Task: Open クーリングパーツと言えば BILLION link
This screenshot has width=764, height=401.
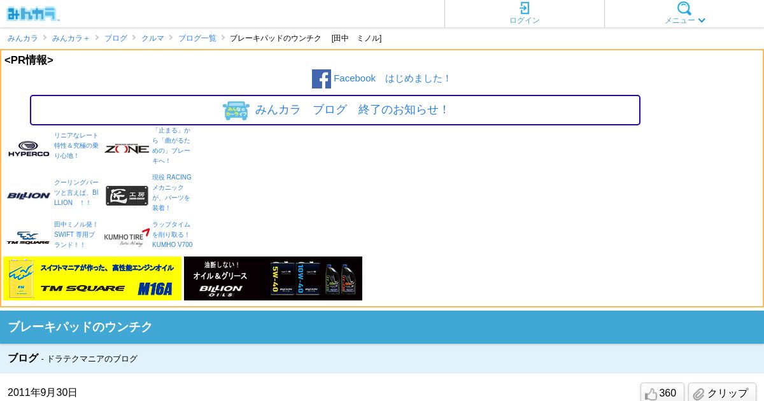Action: click(x=76, y=192)
